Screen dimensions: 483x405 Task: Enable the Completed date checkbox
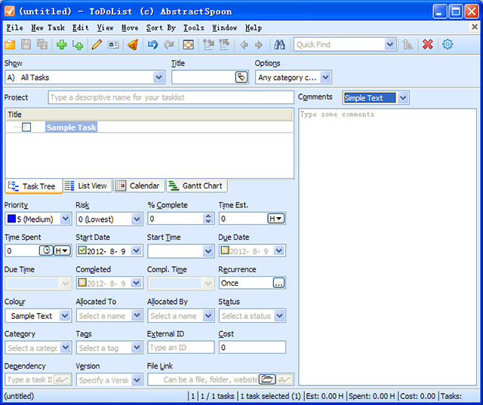82,282
